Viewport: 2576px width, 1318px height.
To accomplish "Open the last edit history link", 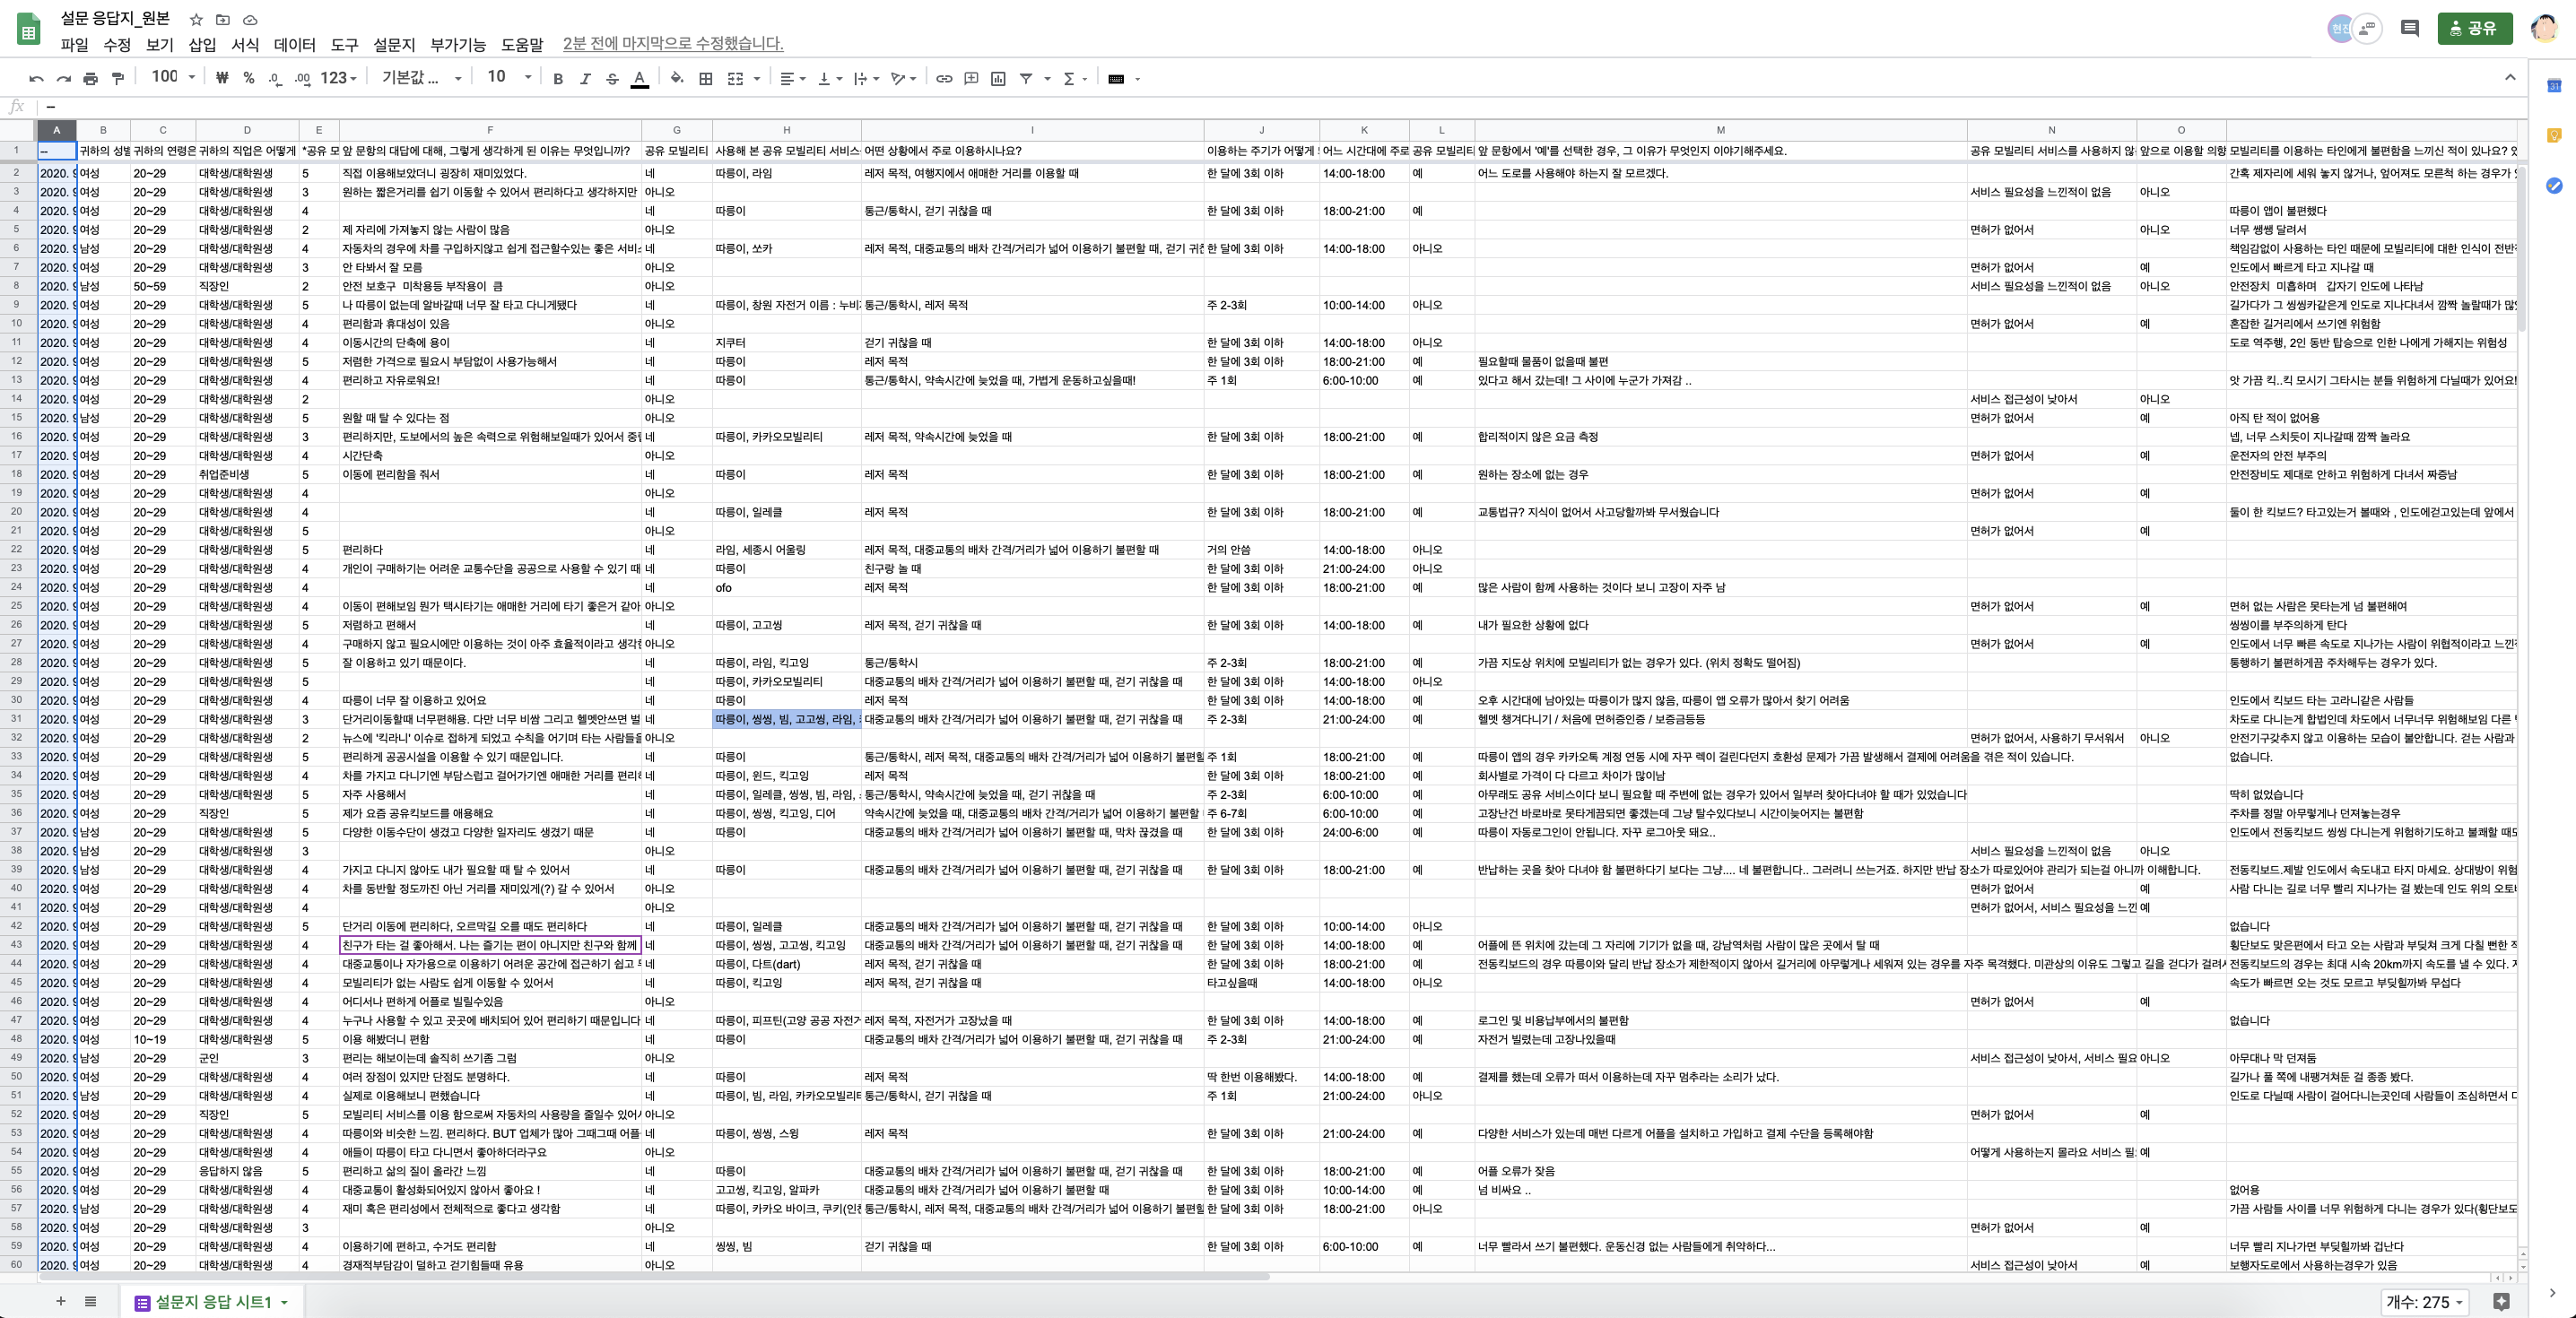I will tap(673, 44).
